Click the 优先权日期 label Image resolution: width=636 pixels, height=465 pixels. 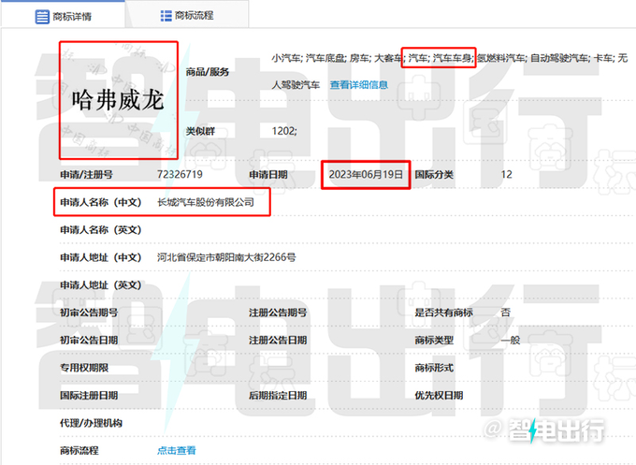click(439, 395)
